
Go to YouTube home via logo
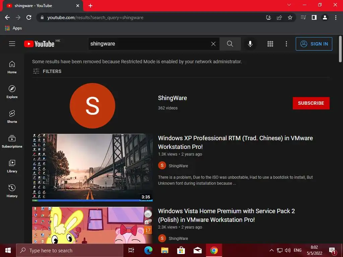pyautogui.click(x=39, y=44)
